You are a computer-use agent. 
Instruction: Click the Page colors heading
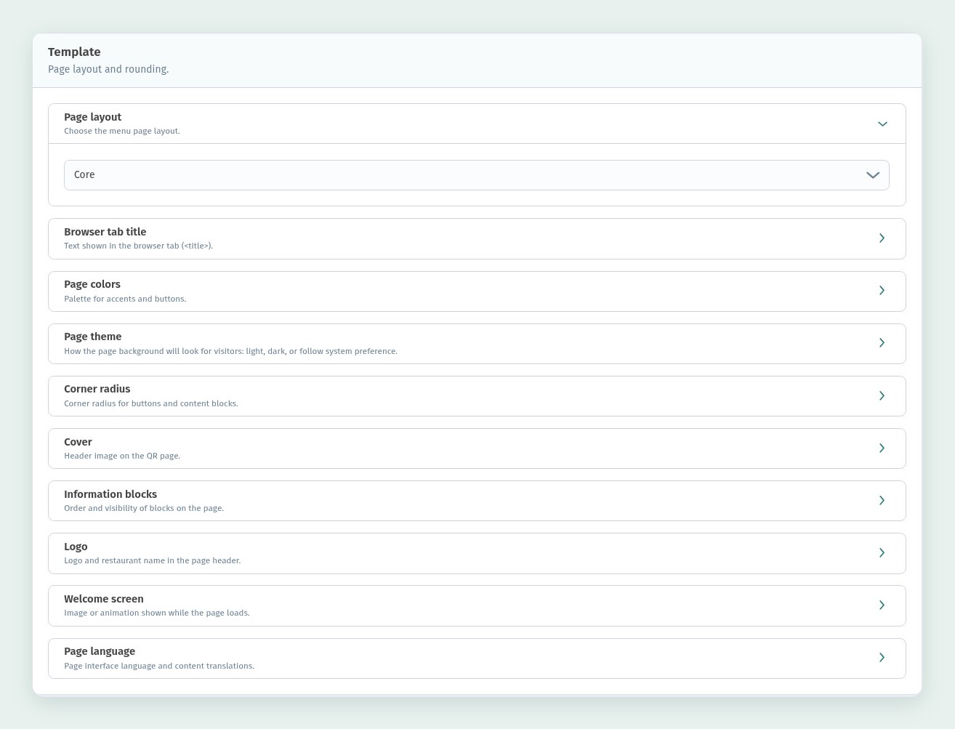(92, 284)
